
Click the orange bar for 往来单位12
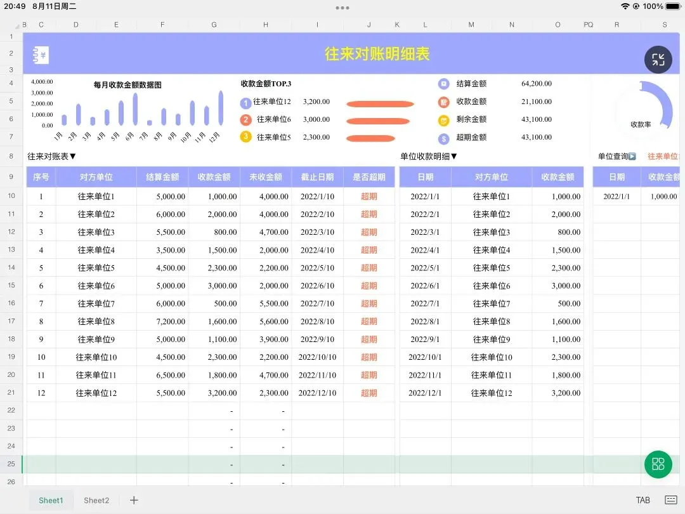380,104
